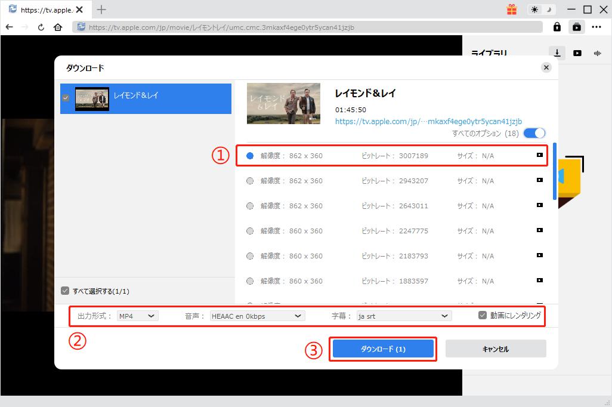Toggle the すべてのオプション (18) switch
This screenshot has height=407, width=612.
click(534, 133)
